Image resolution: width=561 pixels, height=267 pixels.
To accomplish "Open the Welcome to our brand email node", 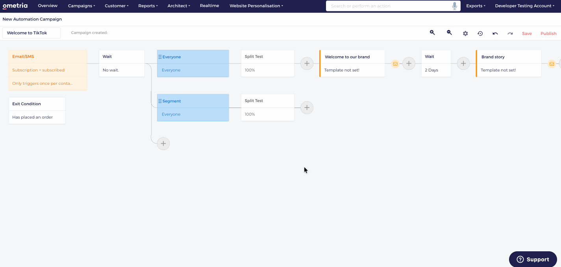I will 352,63.
